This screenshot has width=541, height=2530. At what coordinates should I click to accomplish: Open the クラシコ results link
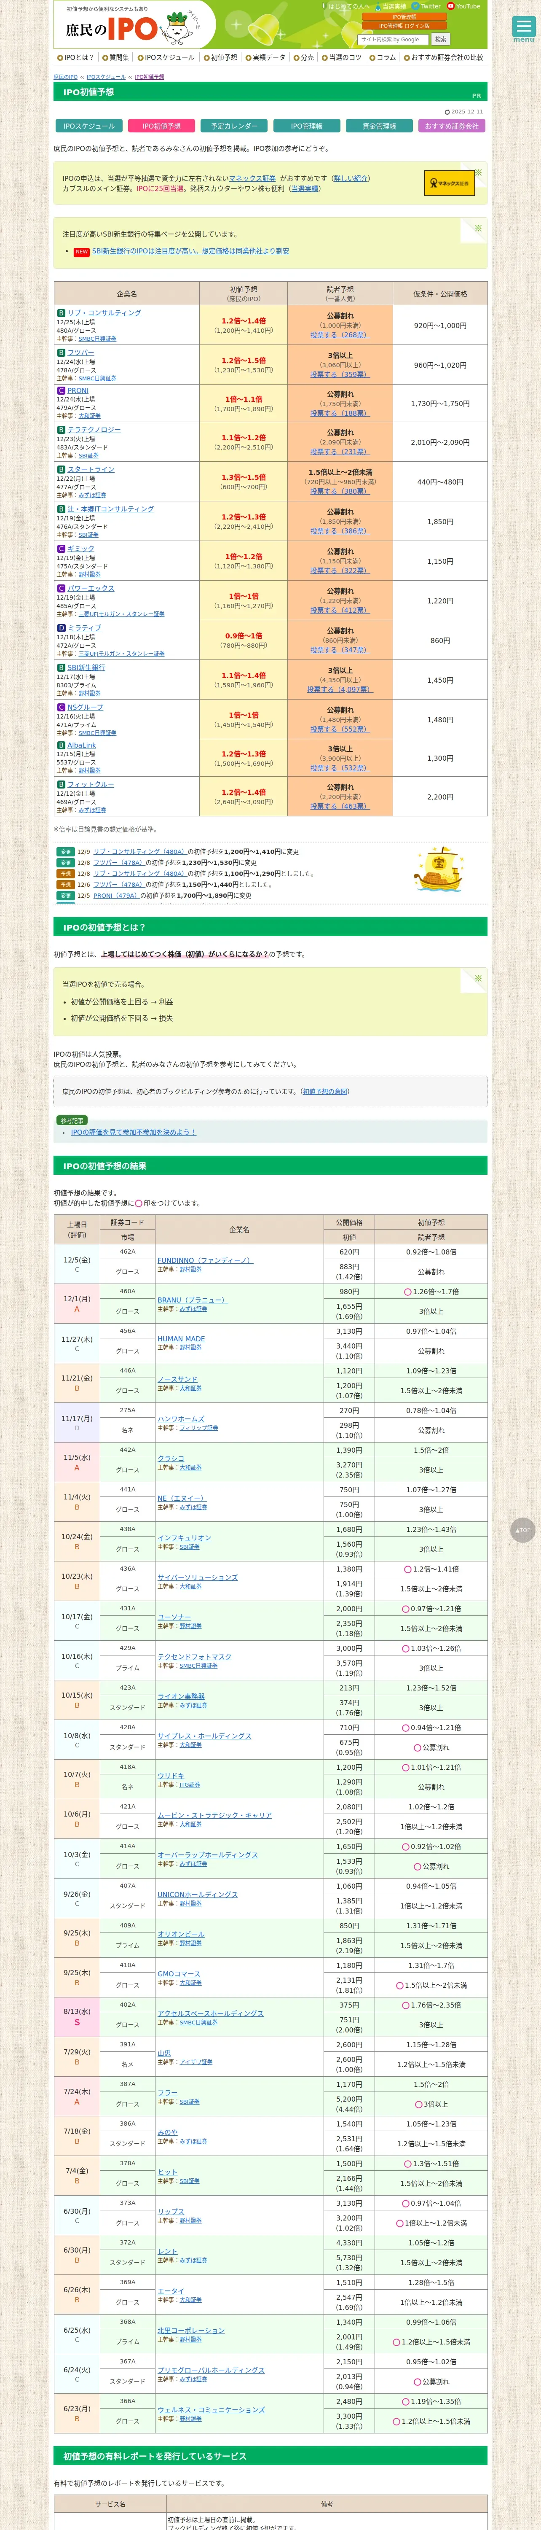point(171,1459)
